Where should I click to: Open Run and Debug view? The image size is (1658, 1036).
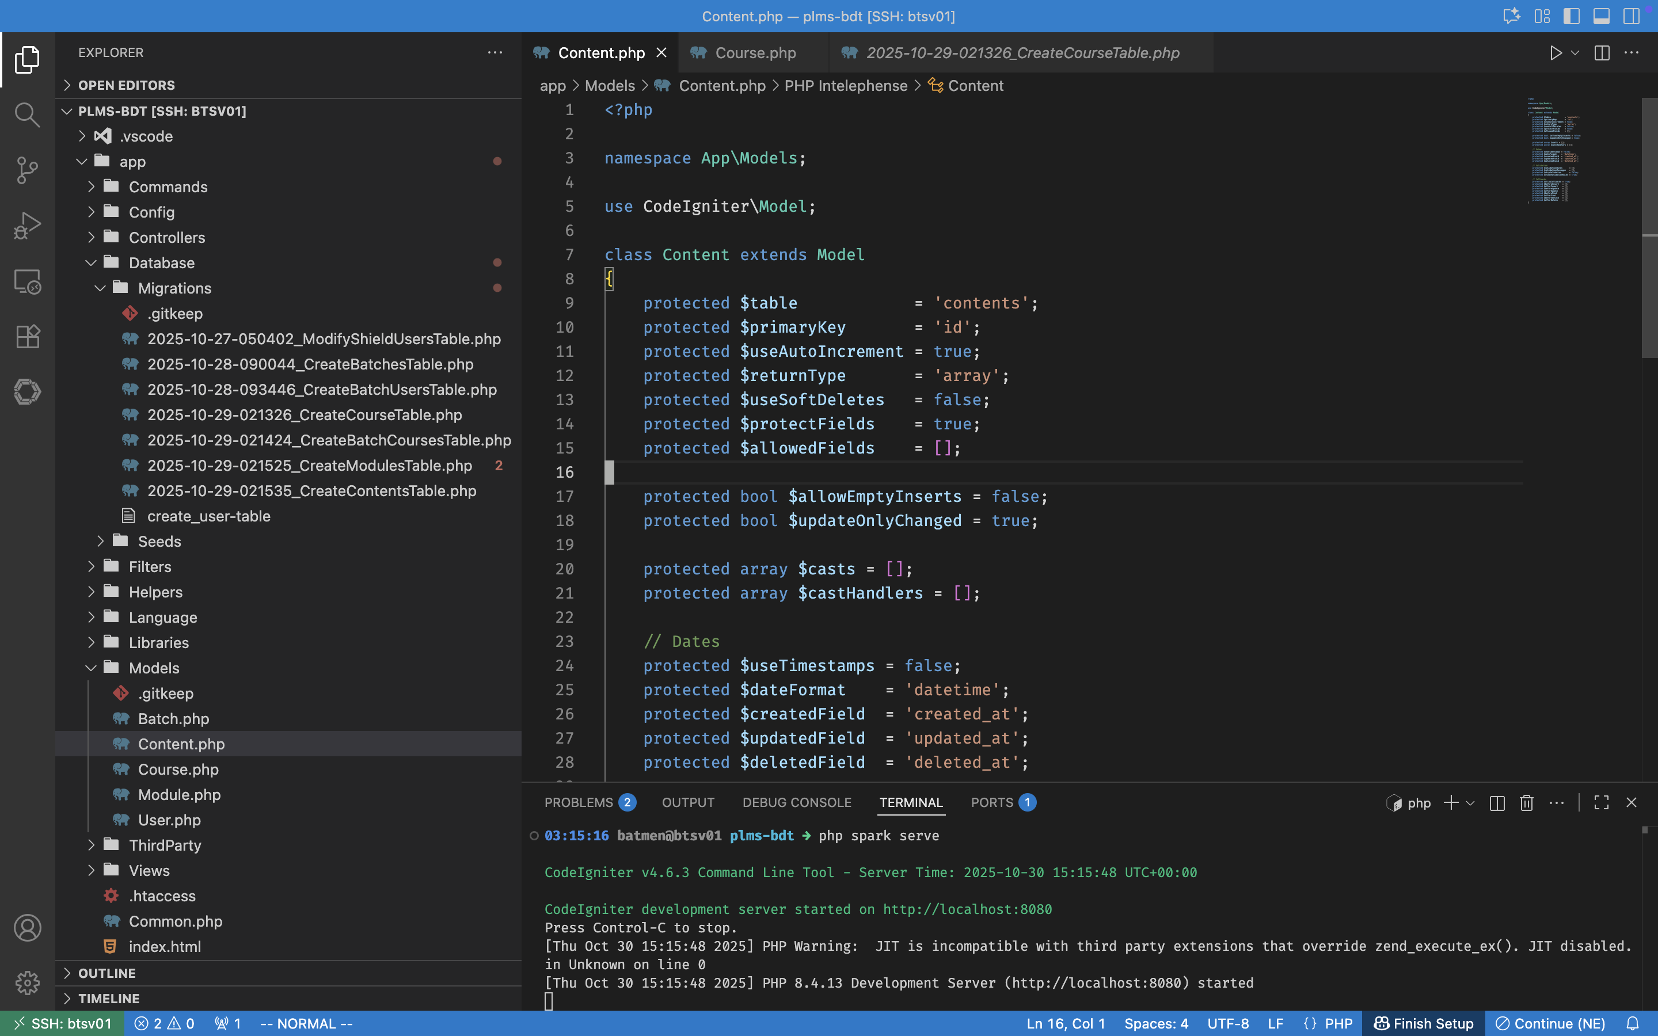pyautogui.click(x=28, y=226)
